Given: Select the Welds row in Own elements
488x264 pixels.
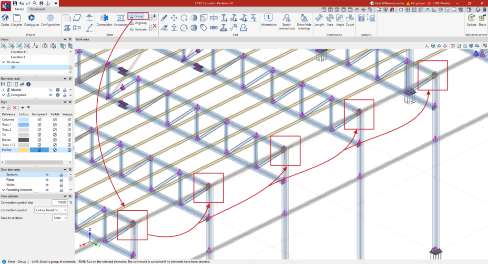Looking at the screenshot, I should click(x=34, y=185).
